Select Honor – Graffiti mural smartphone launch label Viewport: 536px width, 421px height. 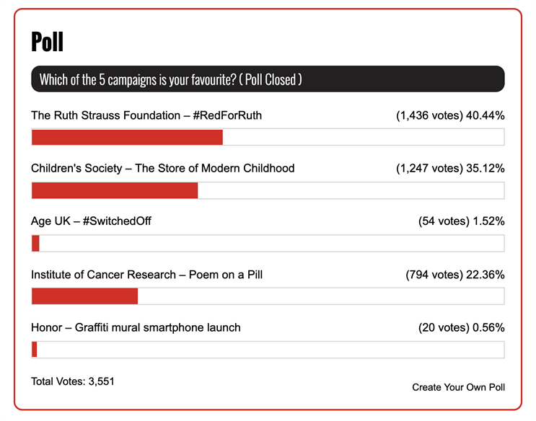click(x=136, y=327)
